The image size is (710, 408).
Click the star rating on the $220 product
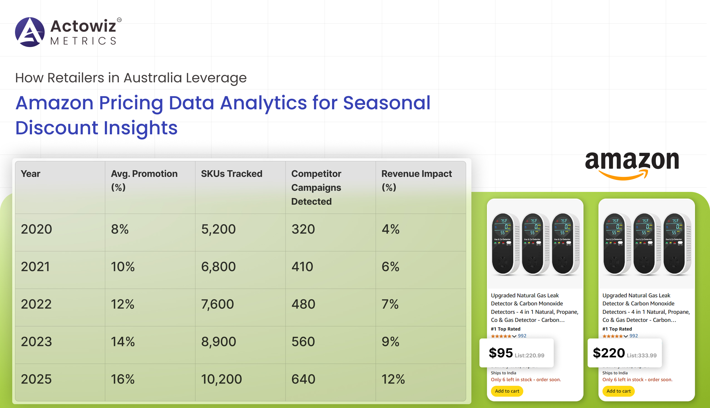coord(612,336)
